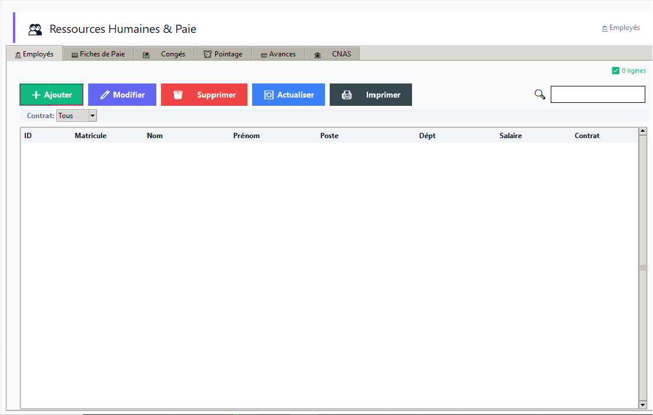Click the Matricule column header

91,135
